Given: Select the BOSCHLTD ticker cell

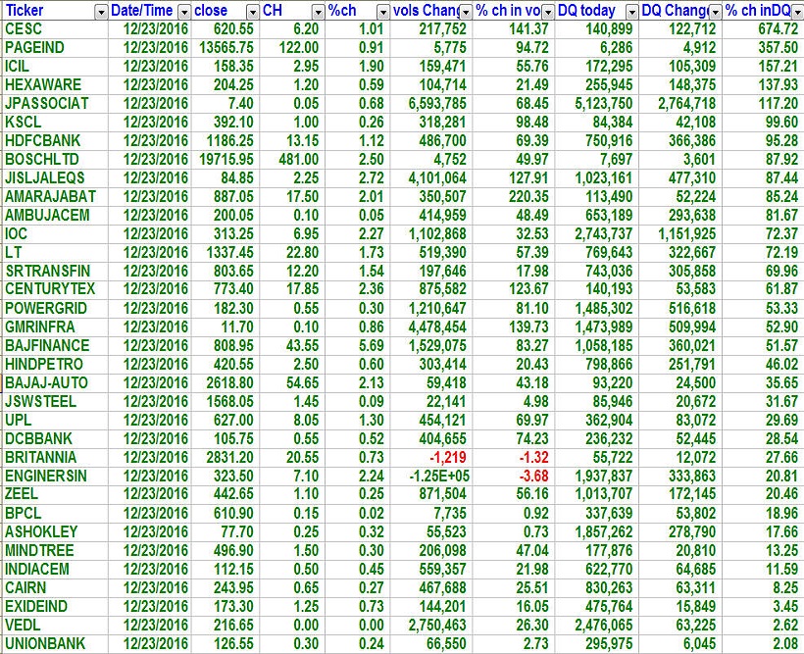Looking at the screenshot, I should (54, 160).
